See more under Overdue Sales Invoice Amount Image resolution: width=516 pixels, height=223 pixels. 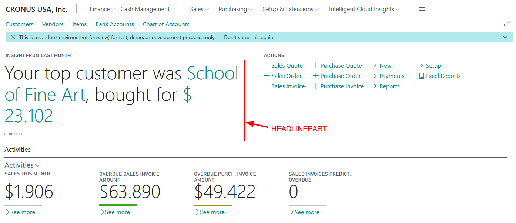[115, 212]
